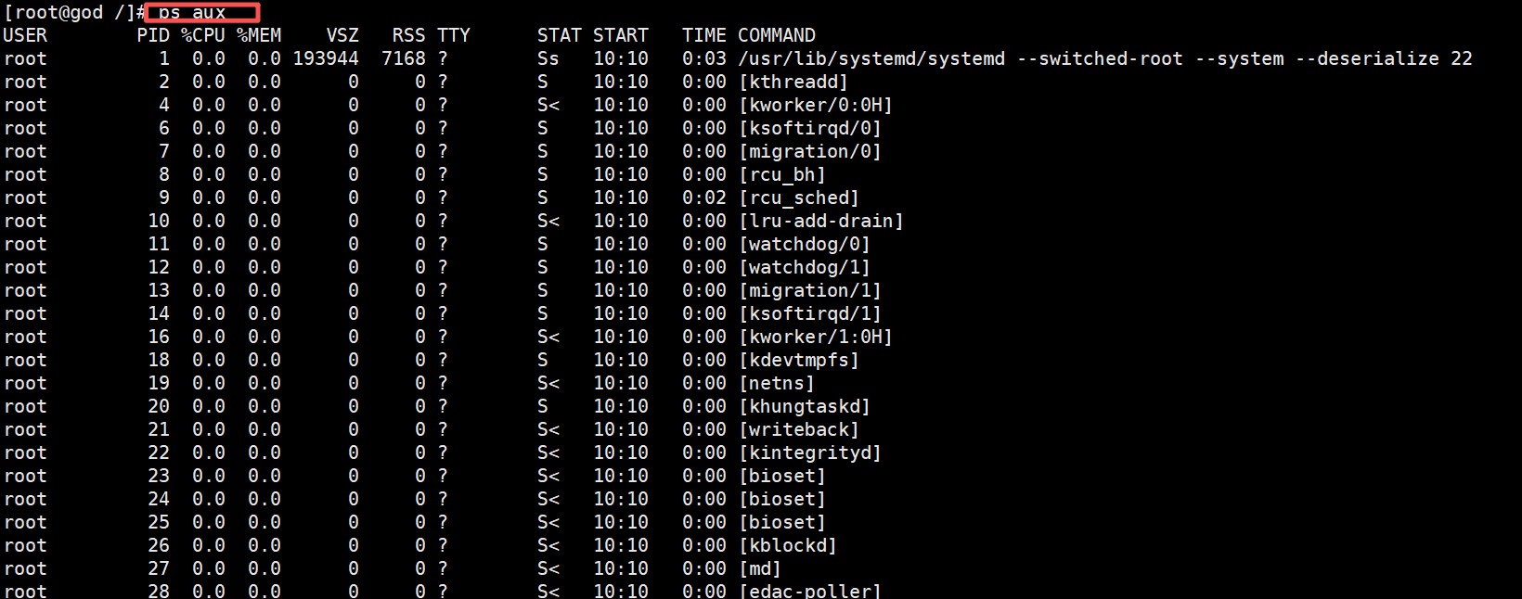1522x599 pixels.
Task: Click the [ksoftirqd/1] process name
Action: 810,313
